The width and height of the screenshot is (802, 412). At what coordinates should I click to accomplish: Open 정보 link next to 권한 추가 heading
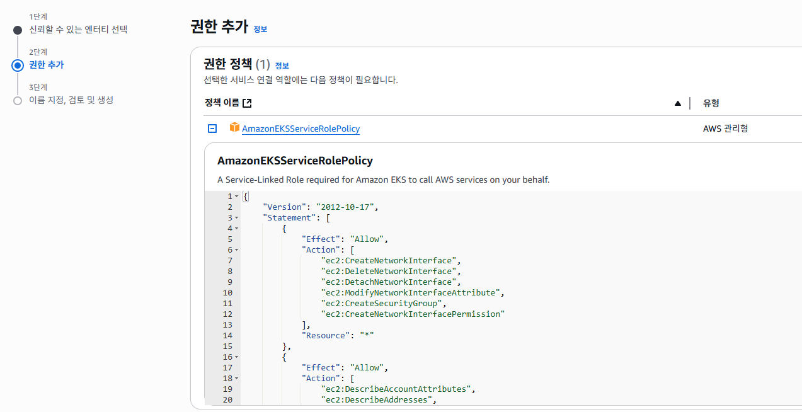point(260,29)
